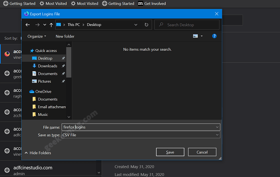280x177 pixels.
Task: Open the view options dropdown arrow
Action: pos(202,36)
